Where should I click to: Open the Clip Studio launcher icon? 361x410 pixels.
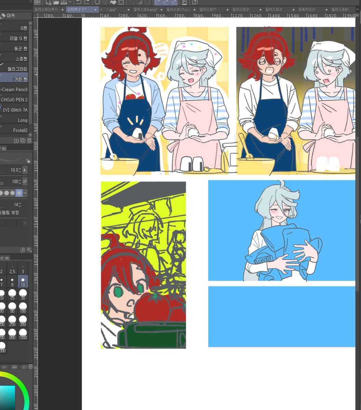pos(37,2)
